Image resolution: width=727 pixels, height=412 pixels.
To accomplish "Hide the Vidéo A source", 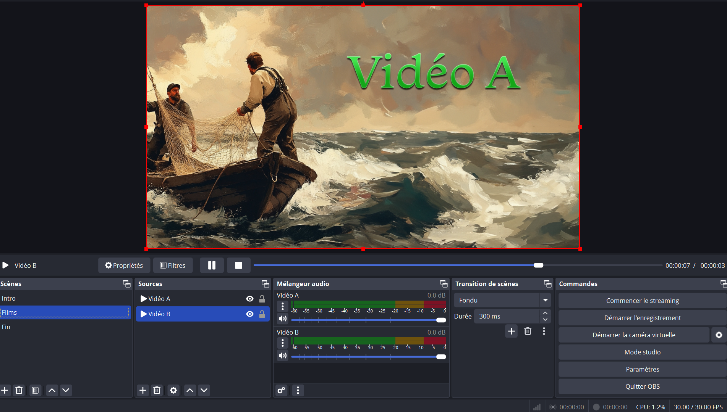I will 250,299.
